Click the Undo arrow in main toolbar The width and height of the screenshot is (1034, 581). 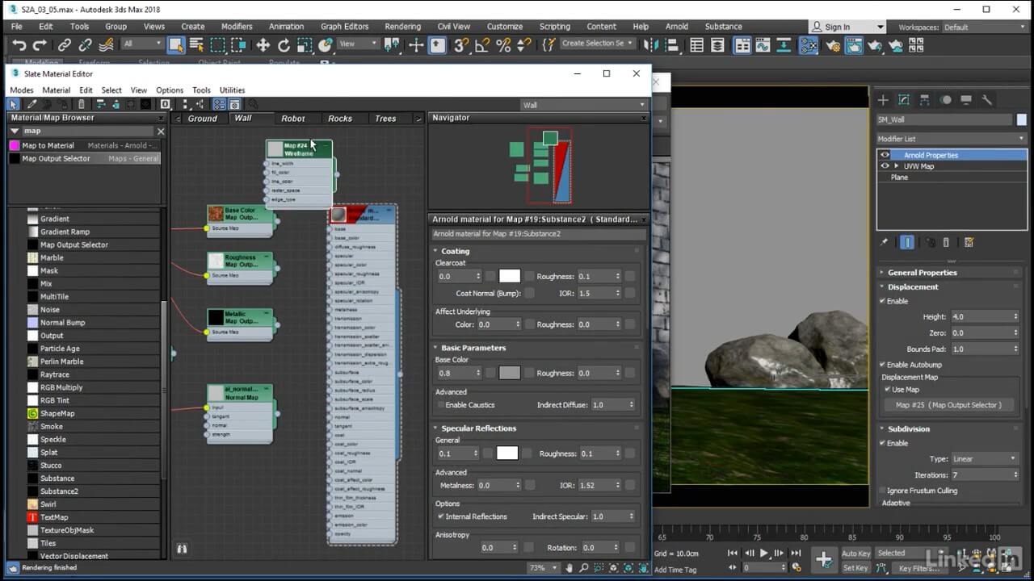(x=19, y=45)
